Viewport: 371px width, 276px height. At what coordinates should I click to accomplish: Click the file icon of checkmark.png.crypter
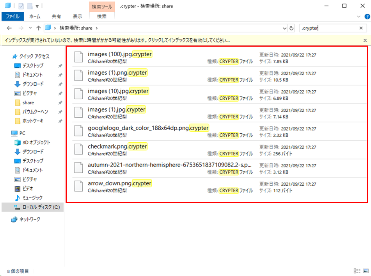point(78,150)
